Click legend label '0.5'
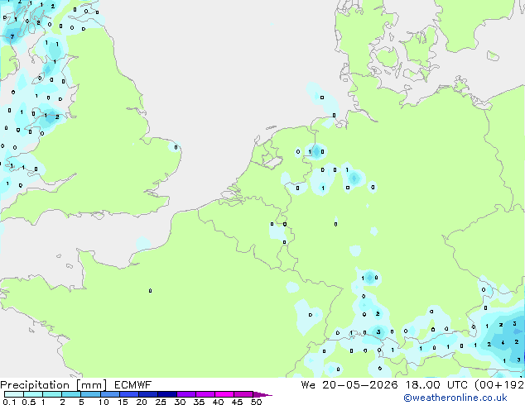The image size is (525, 405). tap(29, 402)
